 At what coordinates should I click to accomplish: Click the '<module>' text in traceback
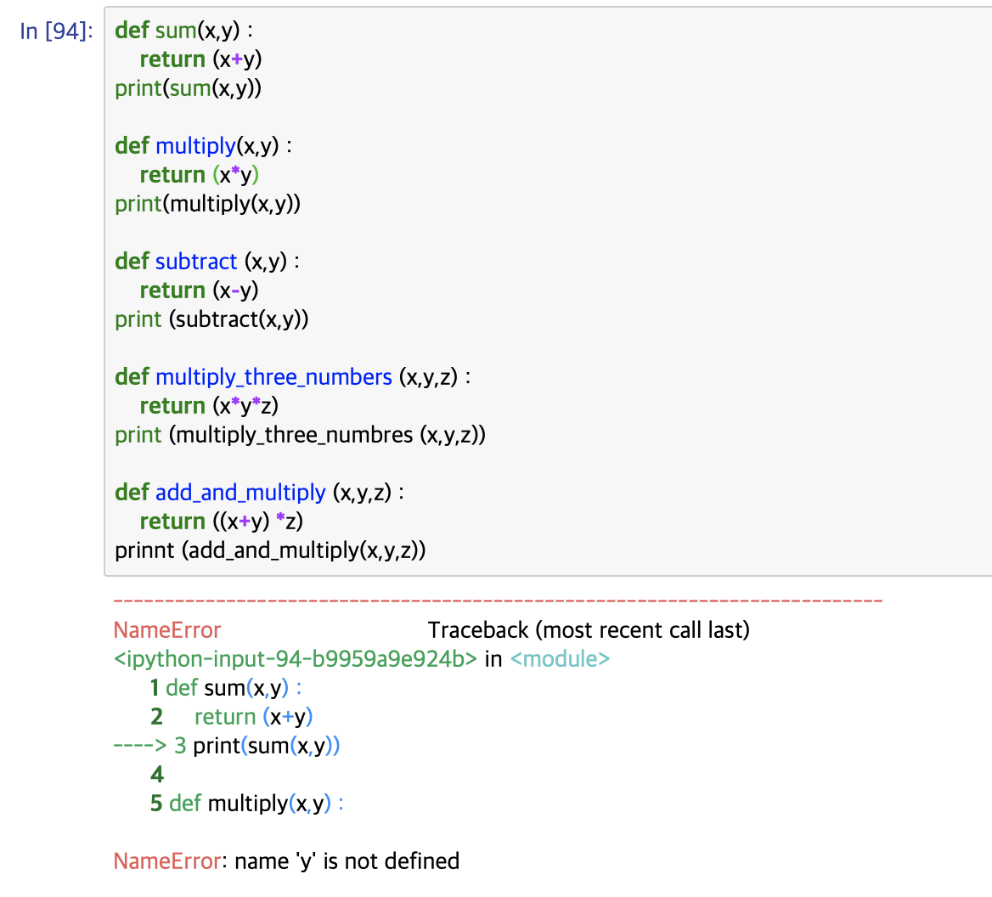point(560,659)
